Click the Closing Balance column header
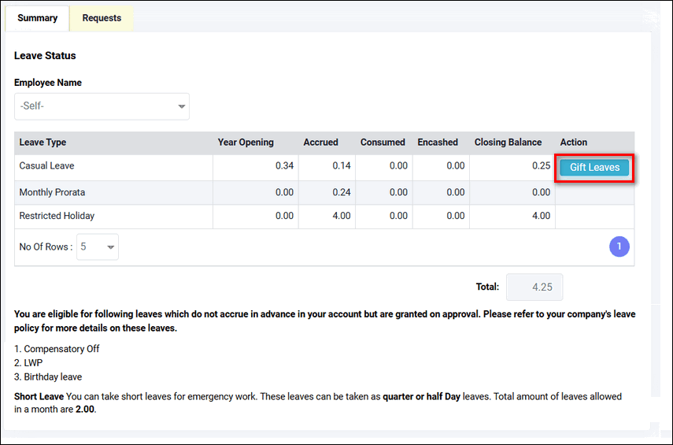The width and height of the screenshot is (673, 445). coord(508,143)
